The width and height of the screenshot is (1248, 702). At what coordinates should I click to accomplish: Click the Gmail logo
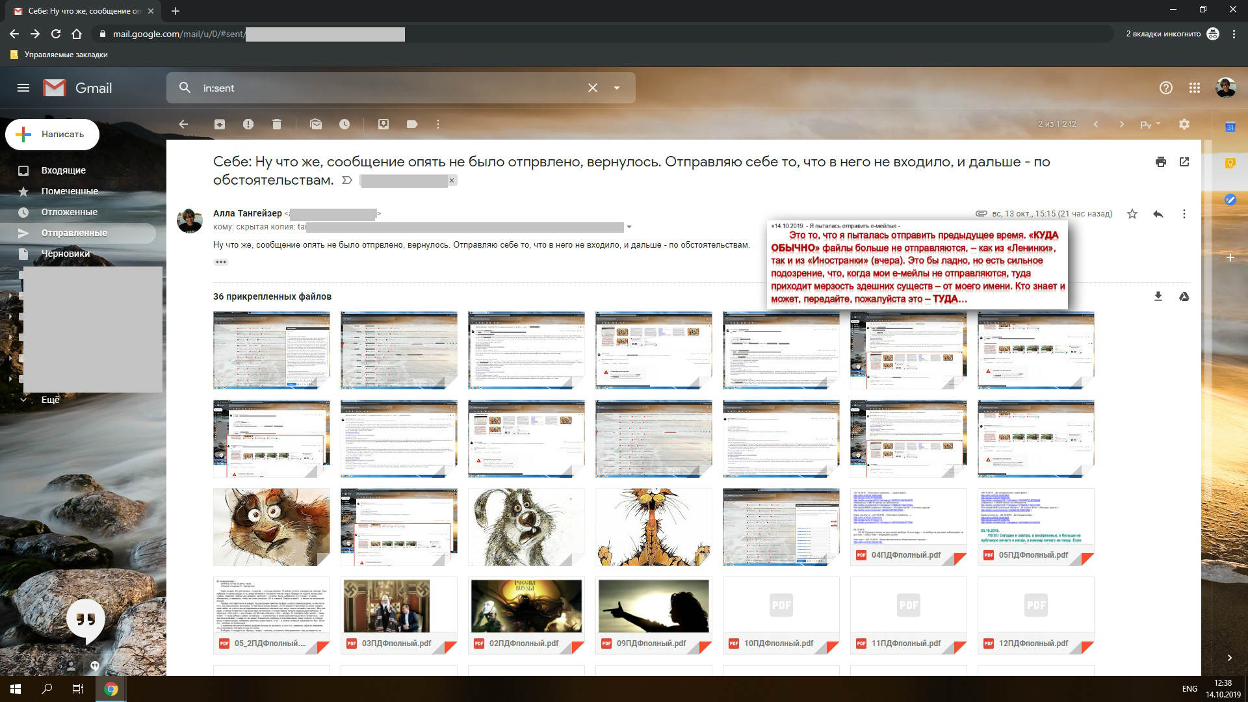(77, 88)
